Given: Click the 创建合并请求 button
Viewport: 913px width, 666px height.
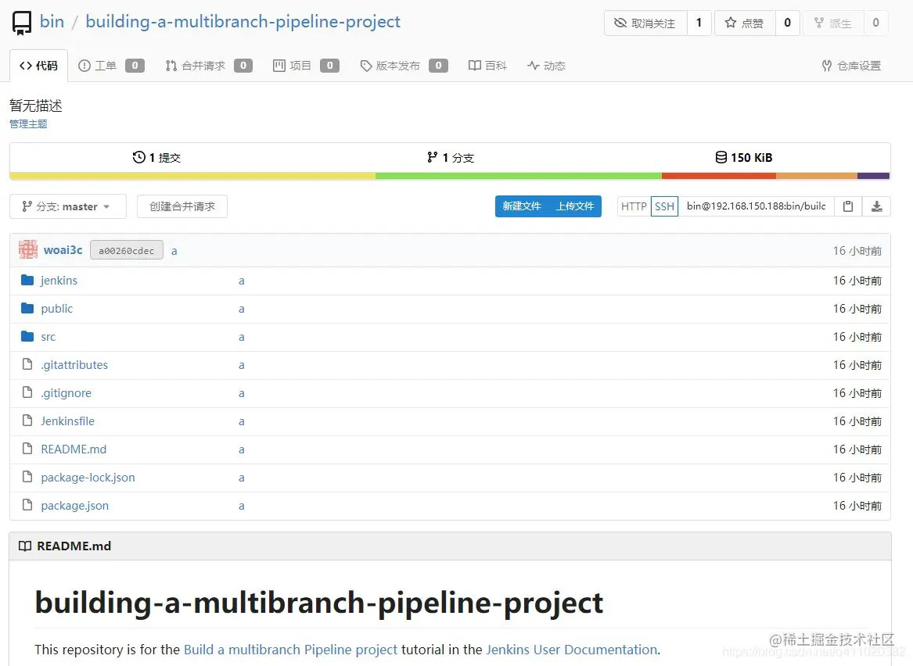Looking at the screenshot, I should tap(182, 206).
